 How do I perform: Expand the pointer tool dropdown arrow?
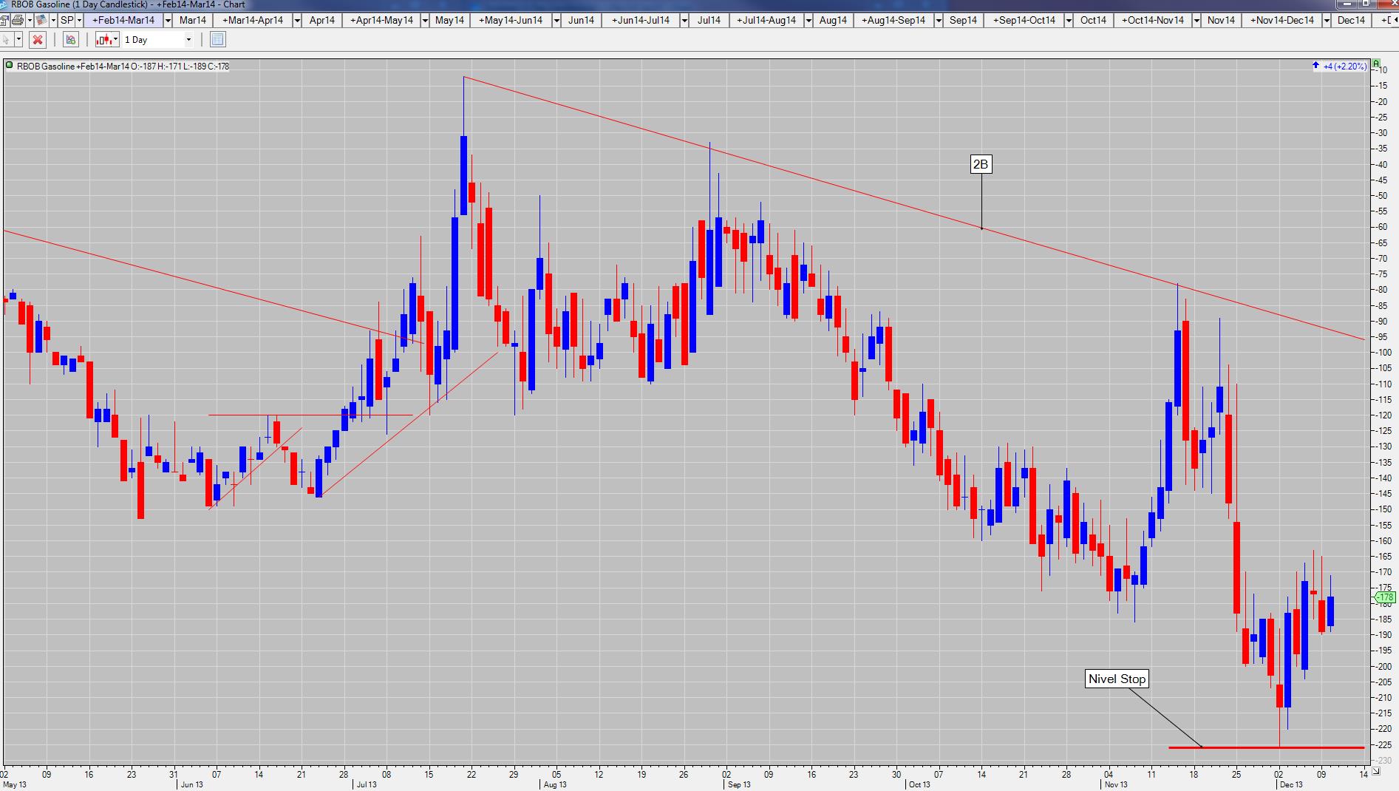click(18, 39)
